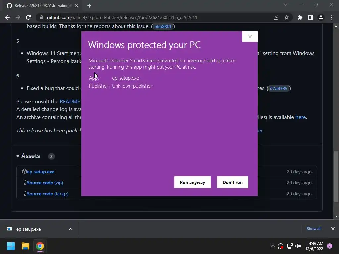Choose Don't run in SmartScreen dialog

coord(233,182)
